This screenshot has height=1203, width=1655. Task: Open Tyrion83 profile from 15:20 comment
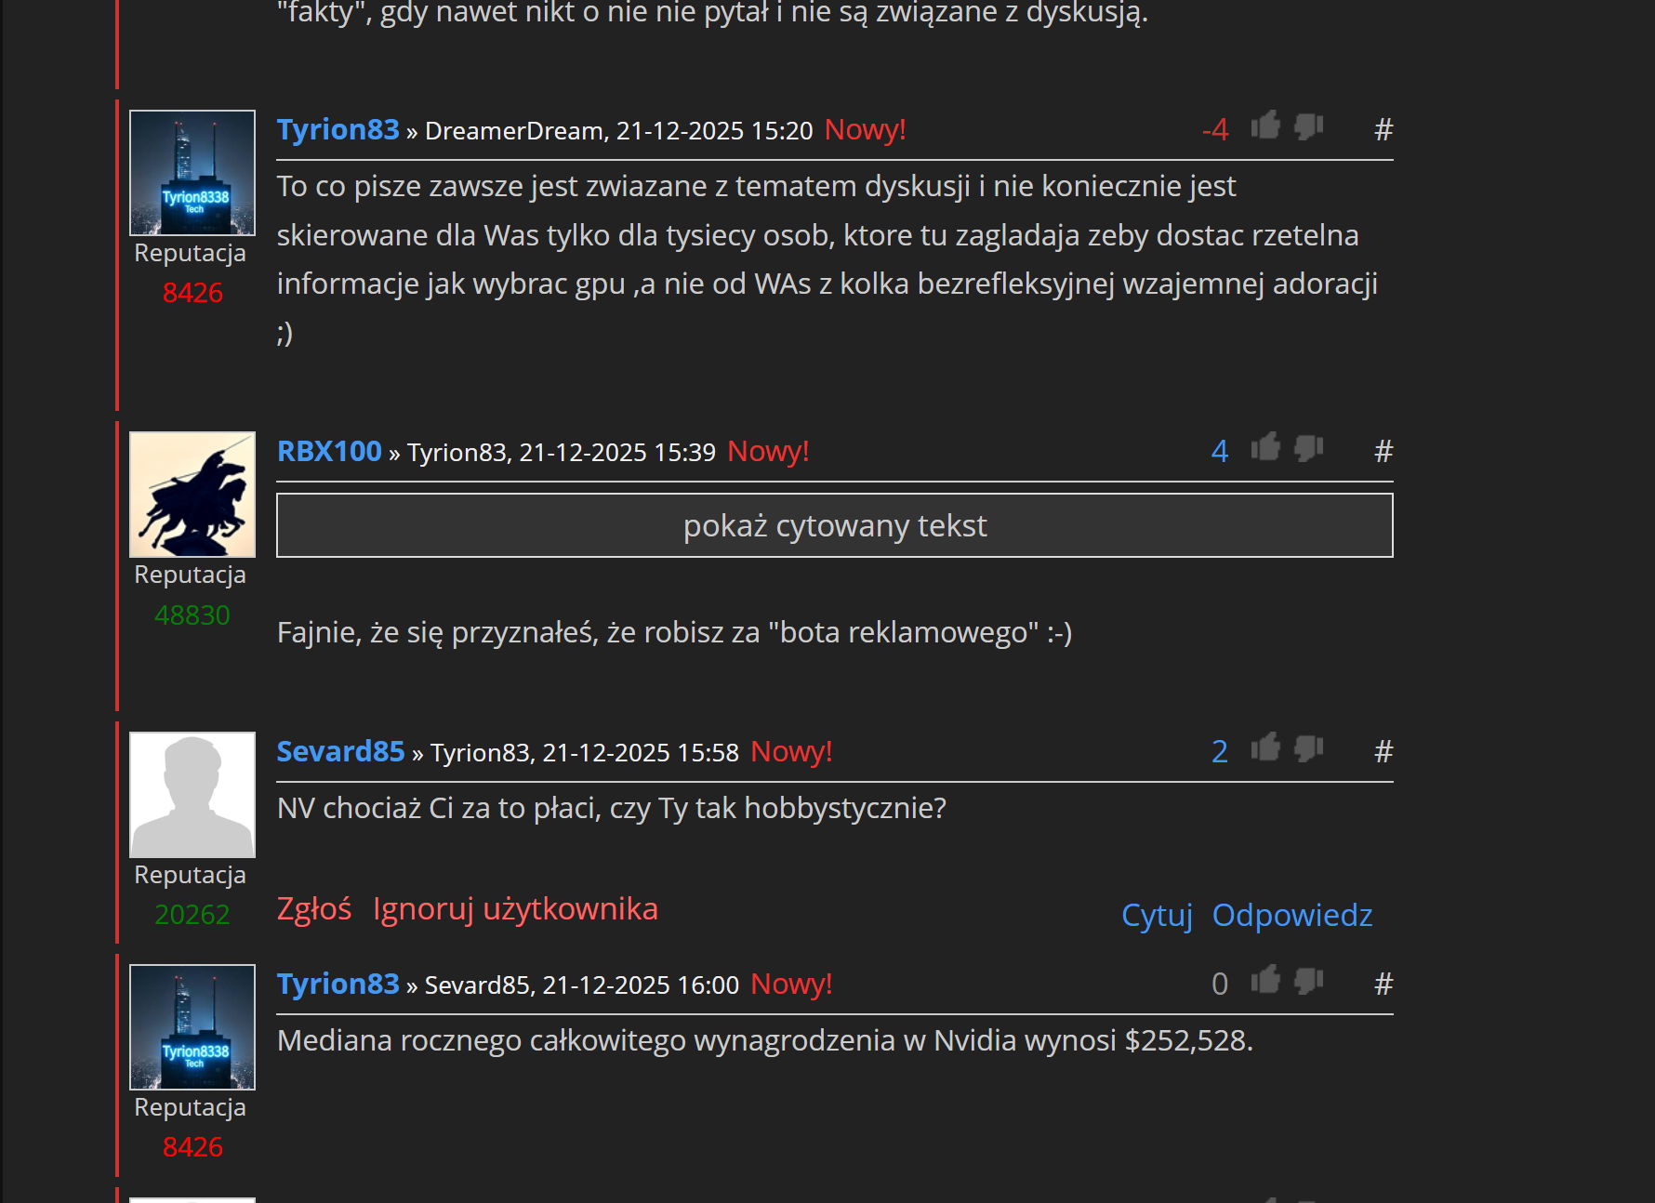point(338,129)
